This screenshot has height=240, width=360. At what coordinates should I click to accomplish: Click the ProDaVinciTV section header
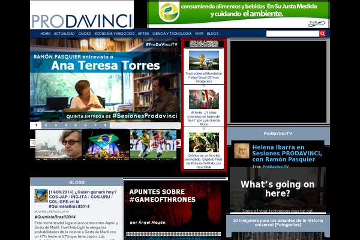pyautogui.click(x=278, y=133)
